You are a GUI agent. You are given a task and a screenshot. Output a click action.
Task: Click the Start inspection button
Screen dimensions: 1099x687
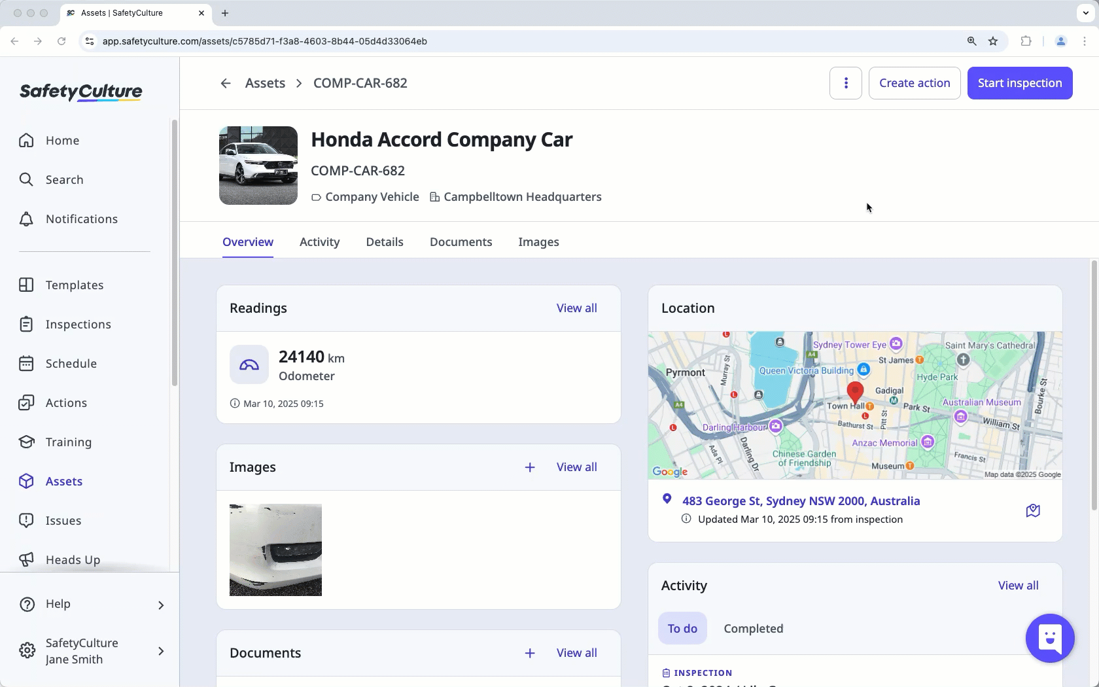pos(1020,83)
